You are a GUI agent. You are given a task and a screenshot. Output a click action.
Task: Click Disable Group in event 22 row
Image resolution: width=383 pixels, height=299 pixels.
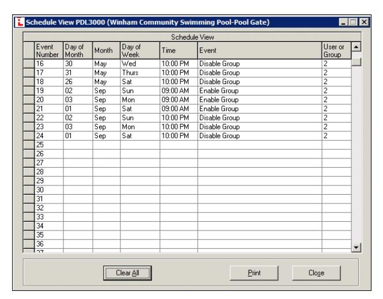[x=260, y=118]
